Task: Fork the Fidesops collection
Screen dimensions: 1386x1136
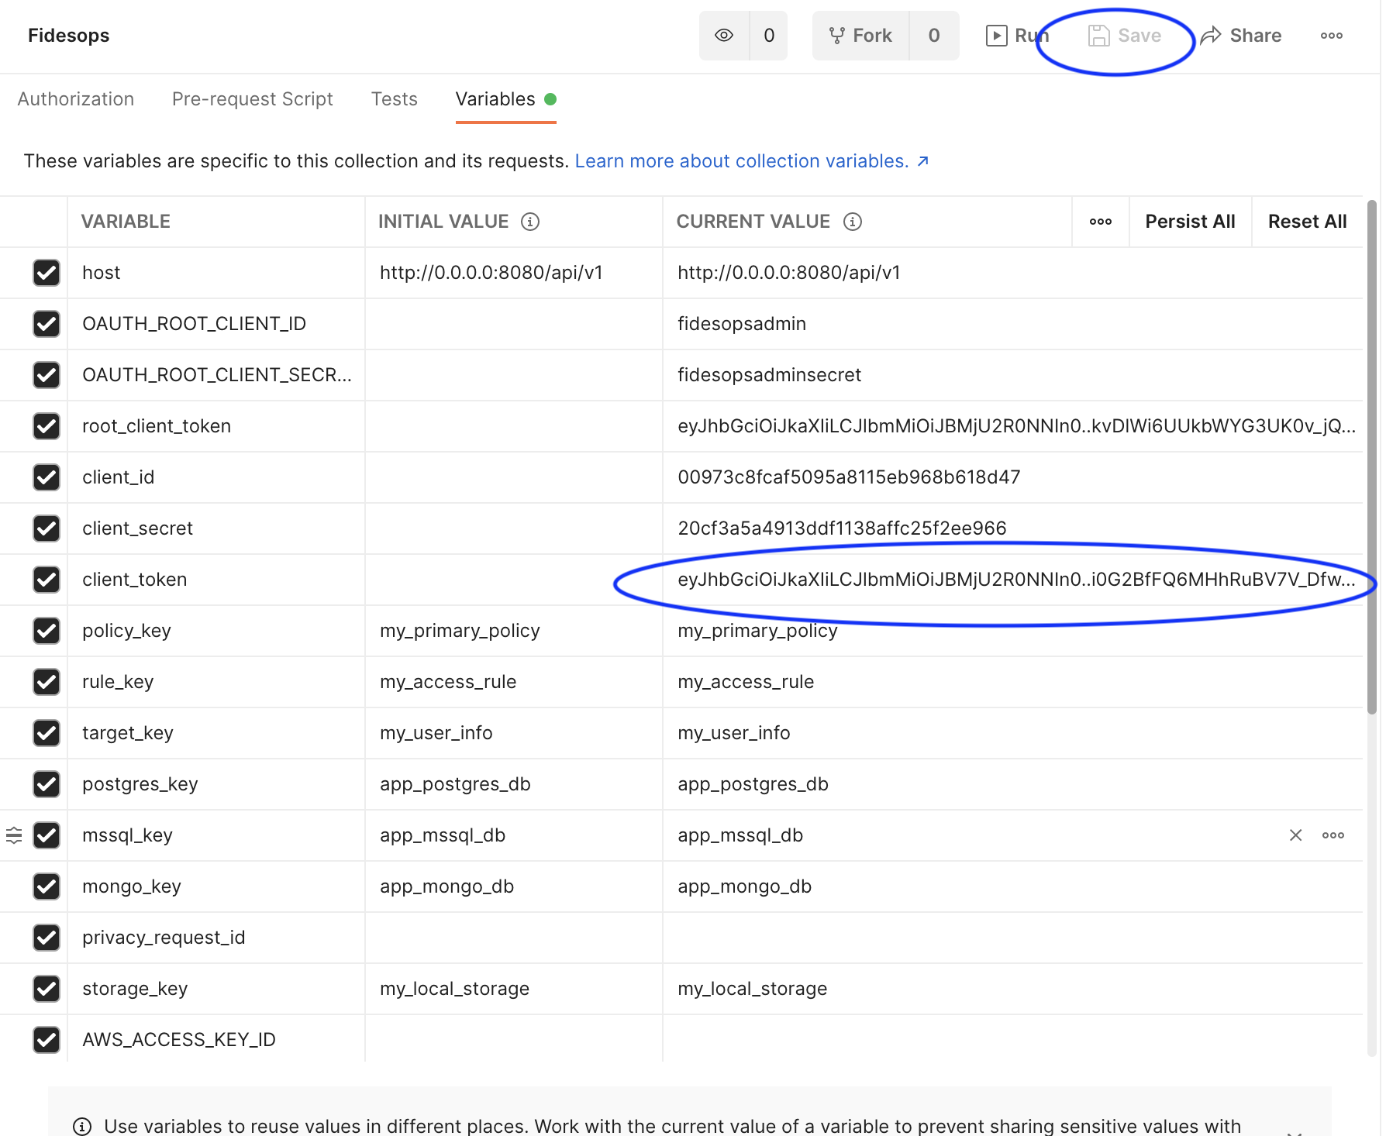Action: [x=860, y=36]
